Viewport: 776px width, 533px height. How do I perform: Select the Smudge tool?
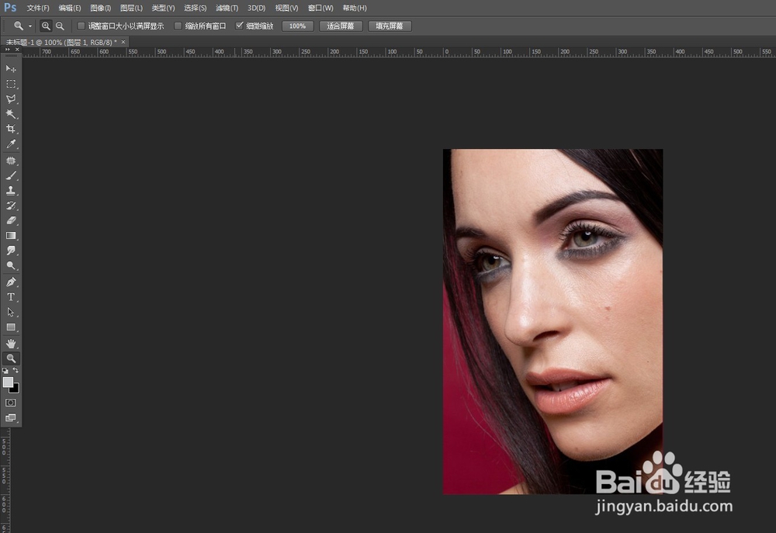pyautogui.click(x=10, y=251)
